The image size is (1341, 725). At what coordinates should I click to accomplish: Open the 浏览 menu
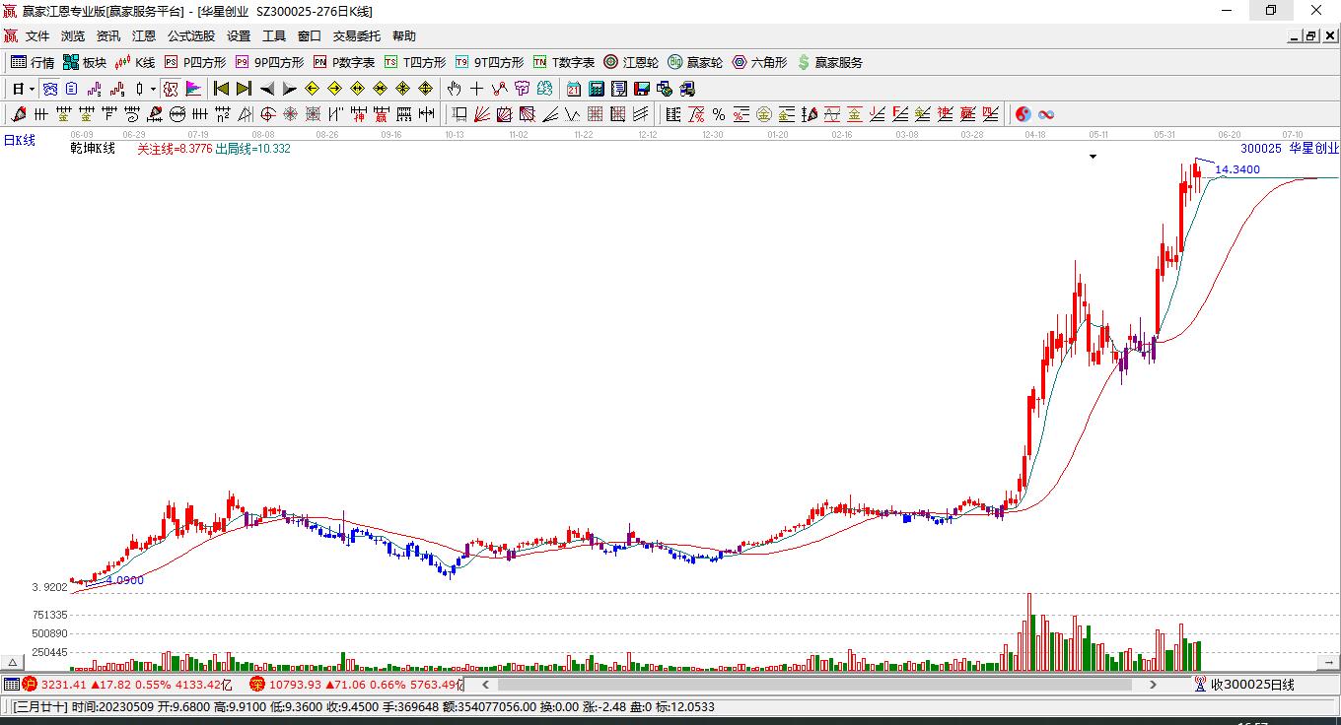[73, 36]
